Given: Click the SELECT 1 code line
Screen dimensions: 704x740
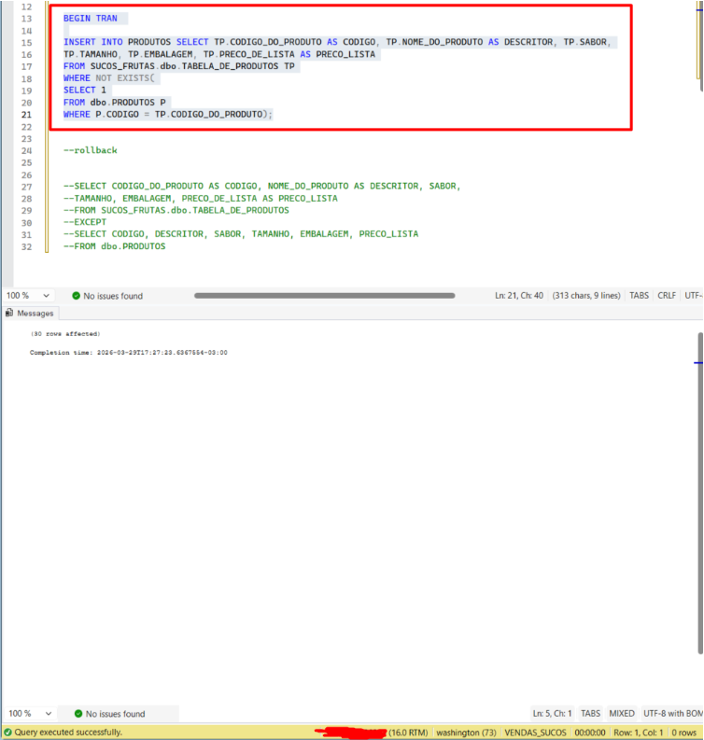Looking at the screenshot, I should [x=85, y=90].
